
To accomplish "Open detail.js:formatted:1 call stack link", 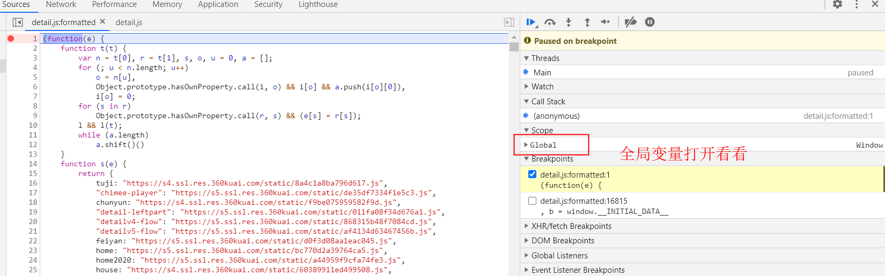I will (x=838, y=116).
